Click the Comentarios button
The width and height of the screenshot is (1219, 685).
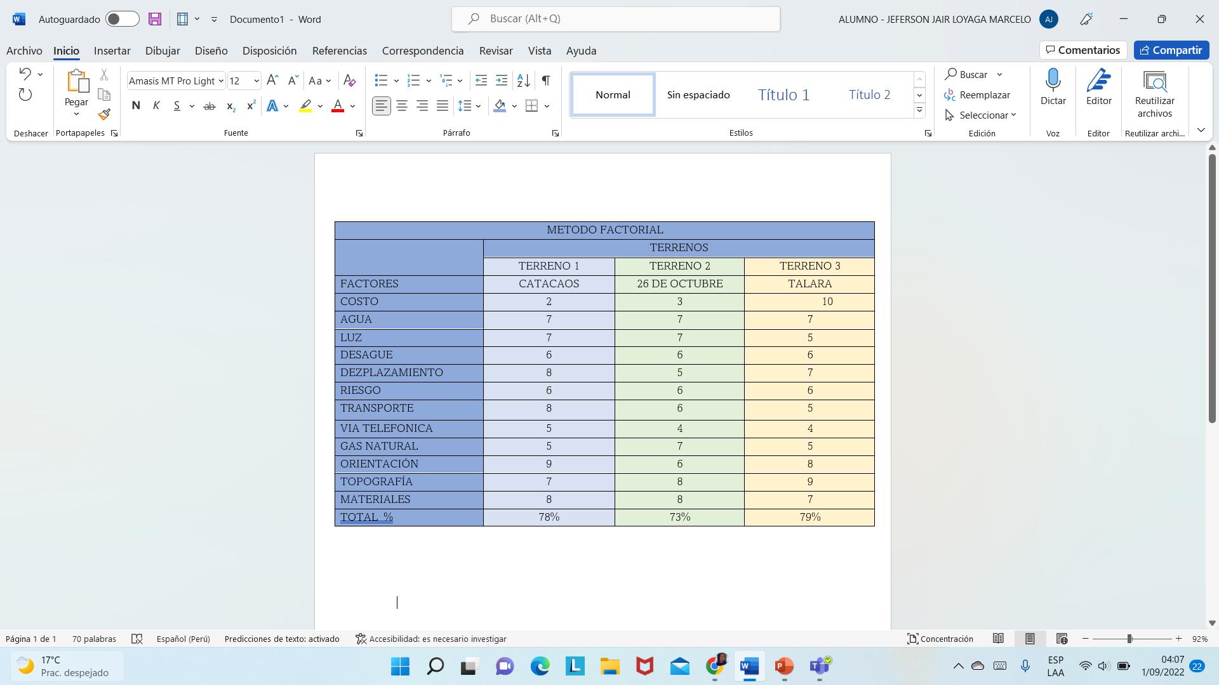1082,50
